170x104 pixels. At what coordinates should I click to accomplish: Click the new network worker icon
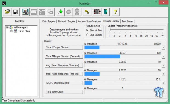[42, 12]
